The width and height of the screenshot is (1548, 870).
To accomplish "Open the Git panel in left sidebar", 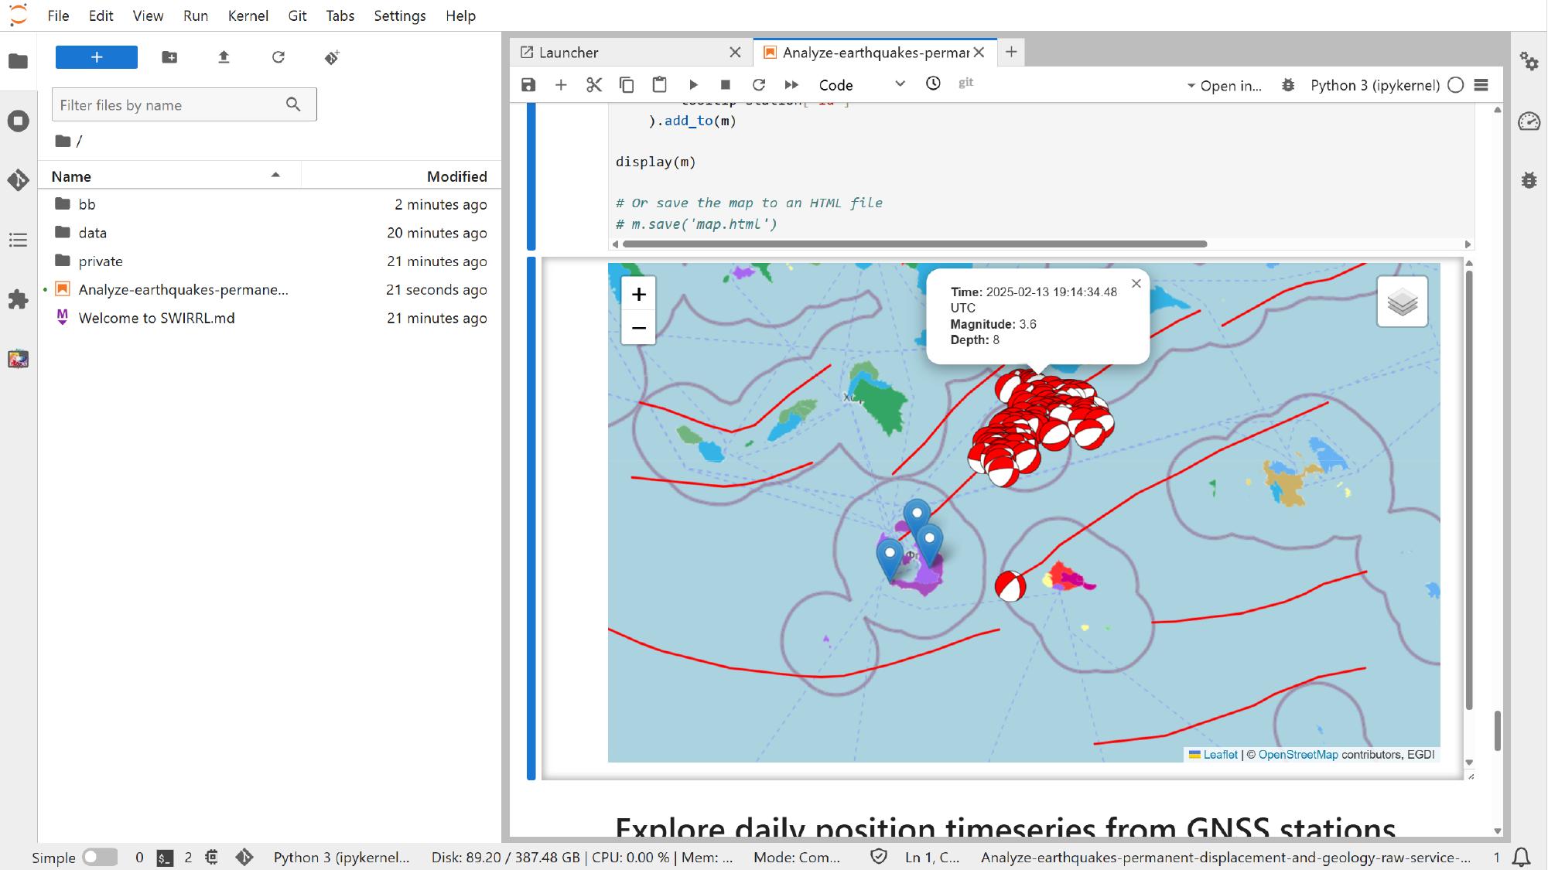I will (x=18, y=180).
